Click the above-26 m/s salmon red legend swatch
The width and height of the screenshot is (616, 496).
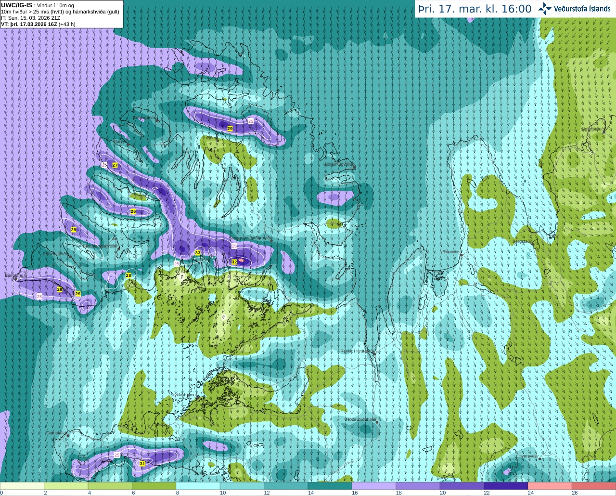pos(594,486)
